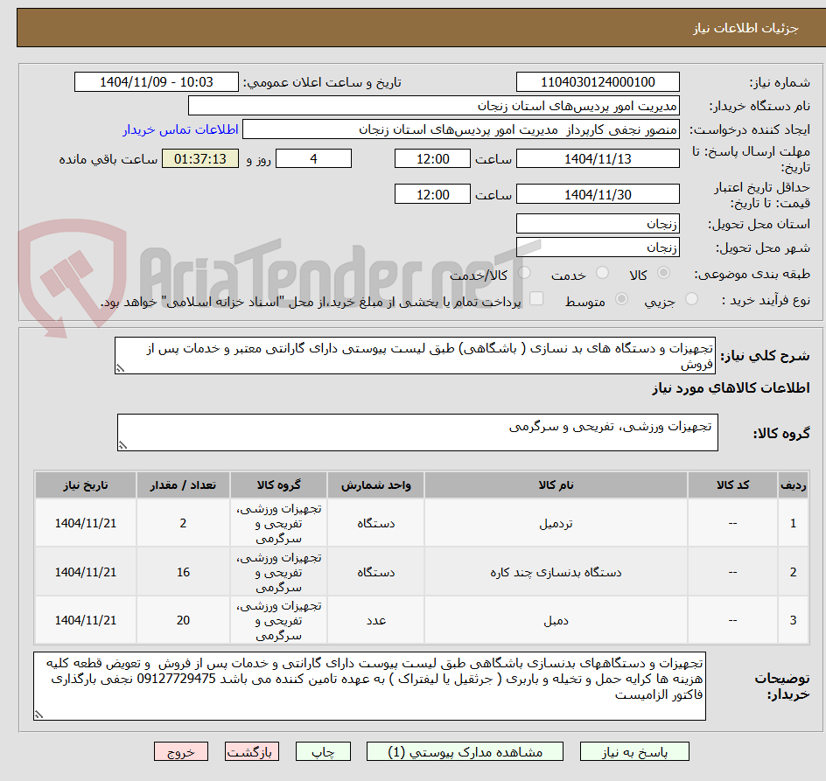Toggle the اسناد خزانه اسلامی payment checkbox
This screenshot has width=826, height=781.
click(536, 298)
